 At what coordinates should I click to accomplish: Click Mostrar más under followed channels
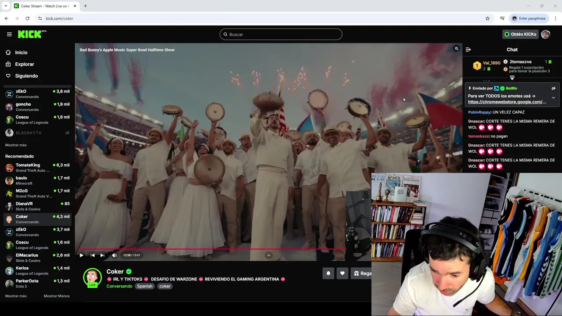pyautogui.click(x=16, y=145)
